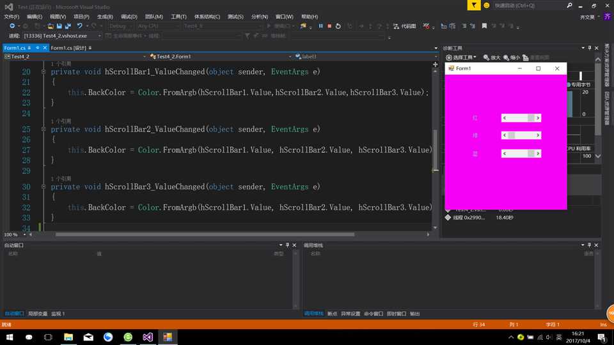Open Windows Start menu
Screen dimensions: 614x345
(x=10, y=337)
